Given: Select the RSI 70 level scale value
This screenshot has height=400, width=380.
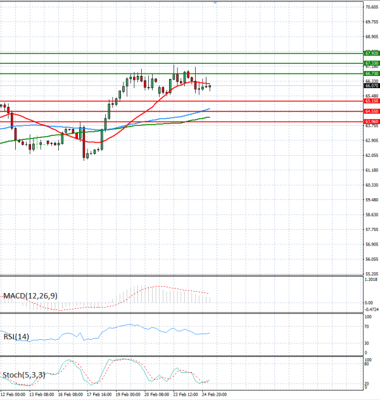Looking at the screenshot, I should pos(367,326).
